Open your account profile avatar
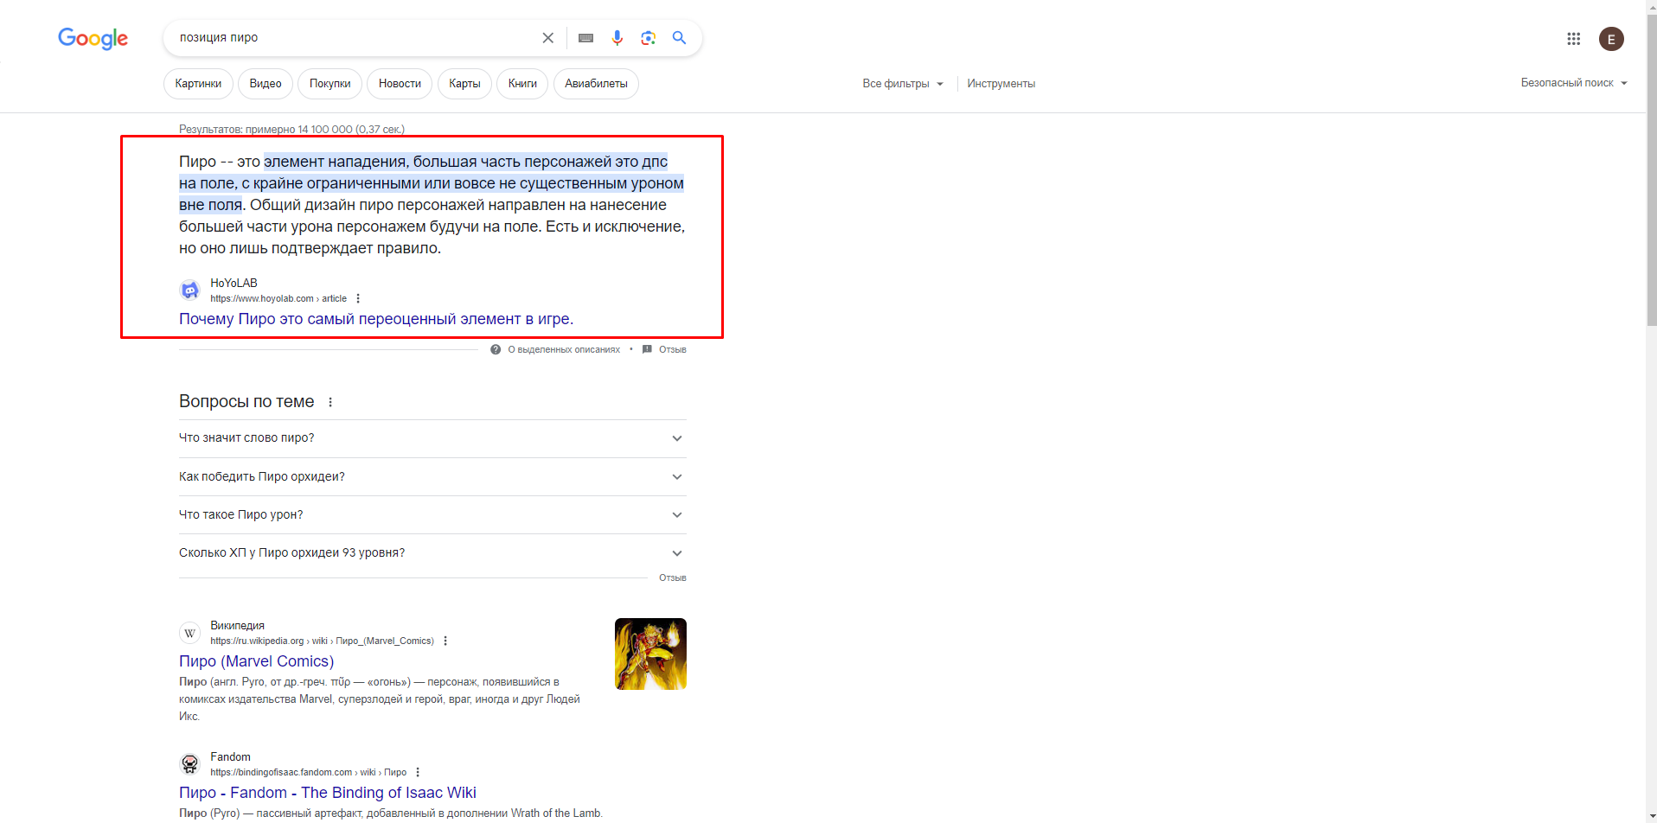This screenshot has width=1657, height=823. [1610, 38]
